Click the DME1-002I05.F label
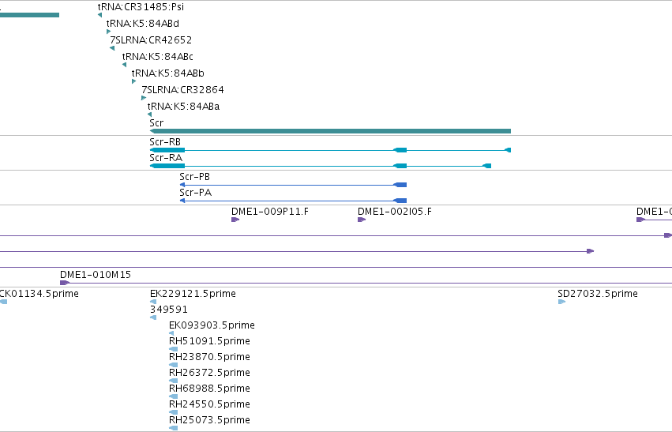Image resolution: width=672 pixels, height=432 pixels. (x=395, y=212)
